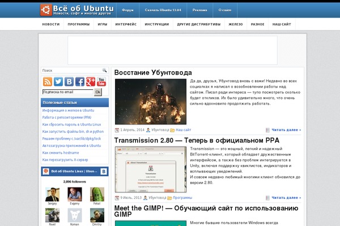Screen dimensions: 340x226
Task: Click the burning robot article thumbnail
Action: tap(151, 102)
